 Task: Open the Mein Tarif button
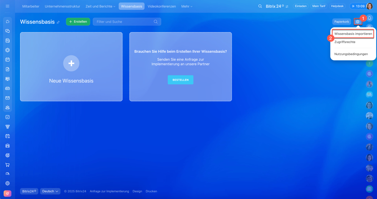click(319, 6)
